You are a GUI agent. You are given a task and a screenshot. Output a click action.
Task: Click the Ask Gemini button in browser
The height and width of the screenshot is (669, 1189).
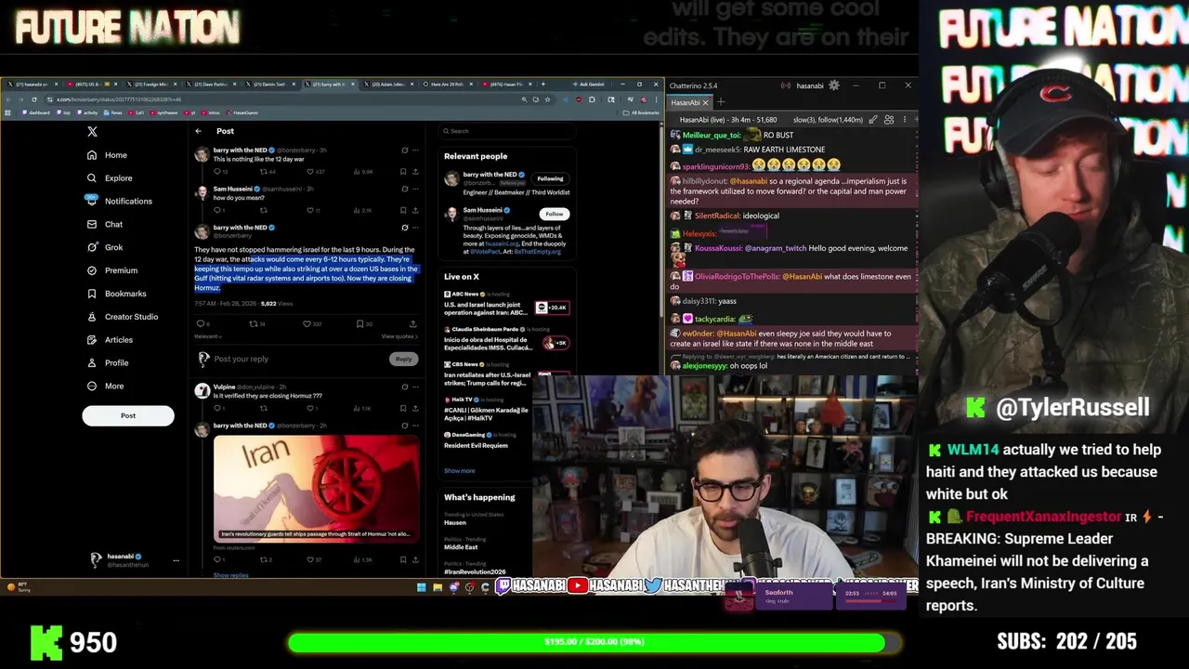click(x=591, y=85)
